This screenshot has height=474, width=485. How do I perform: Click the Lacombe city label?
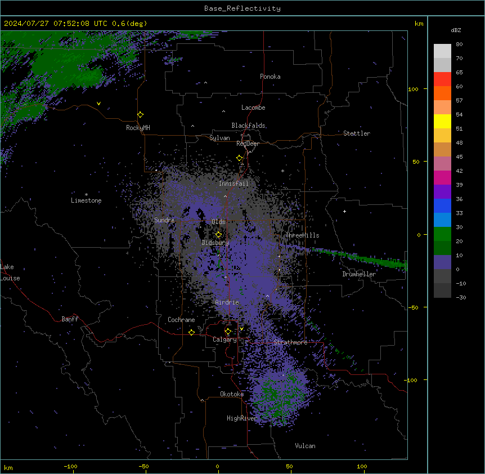(x=253, y=108)
